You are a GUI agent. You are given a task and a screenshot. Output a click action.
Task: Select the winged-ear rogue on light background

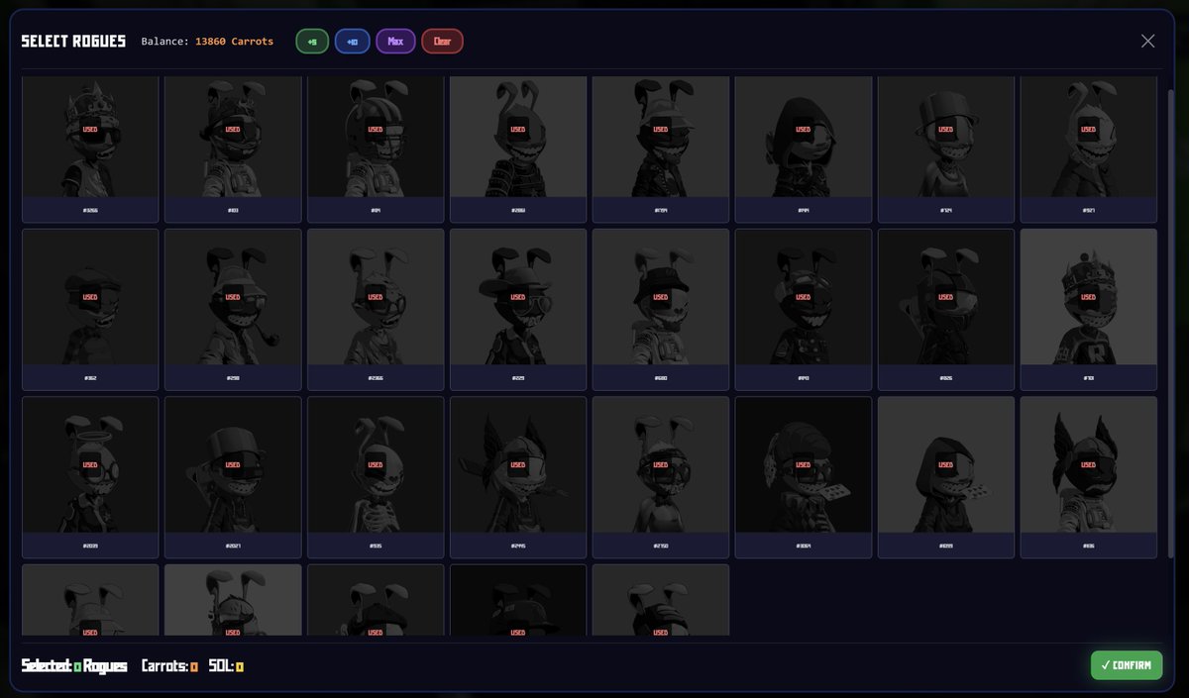[1089, 477]
